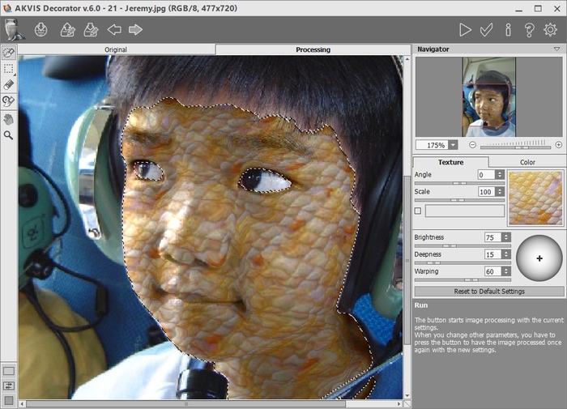Open program info via the i icon
The width and height of the screenshot is (567, 409).
(508, 30)
